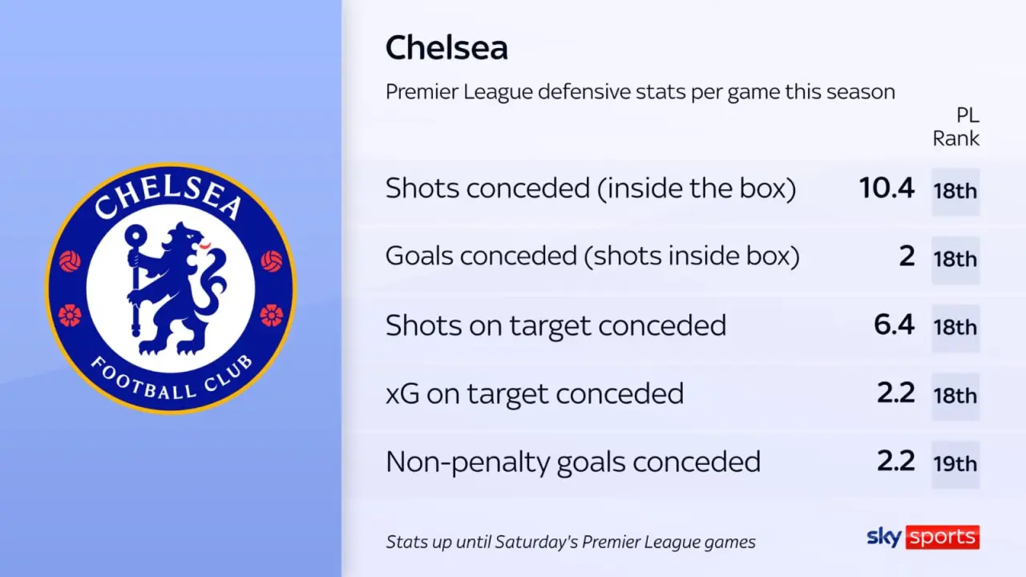Select the Non-penalty goals conceded label

click(573, 462)
